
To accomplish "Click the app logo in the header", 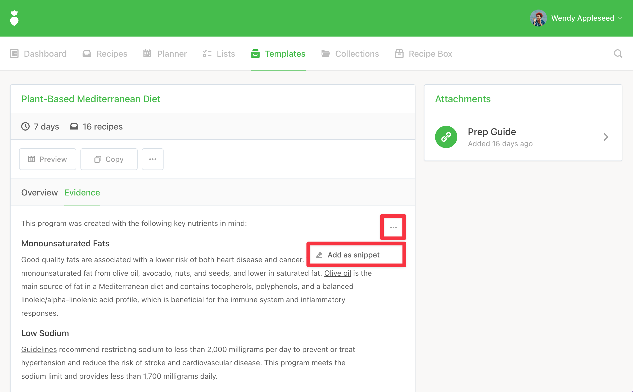I will pyautogui.click(x=14, y=18).
